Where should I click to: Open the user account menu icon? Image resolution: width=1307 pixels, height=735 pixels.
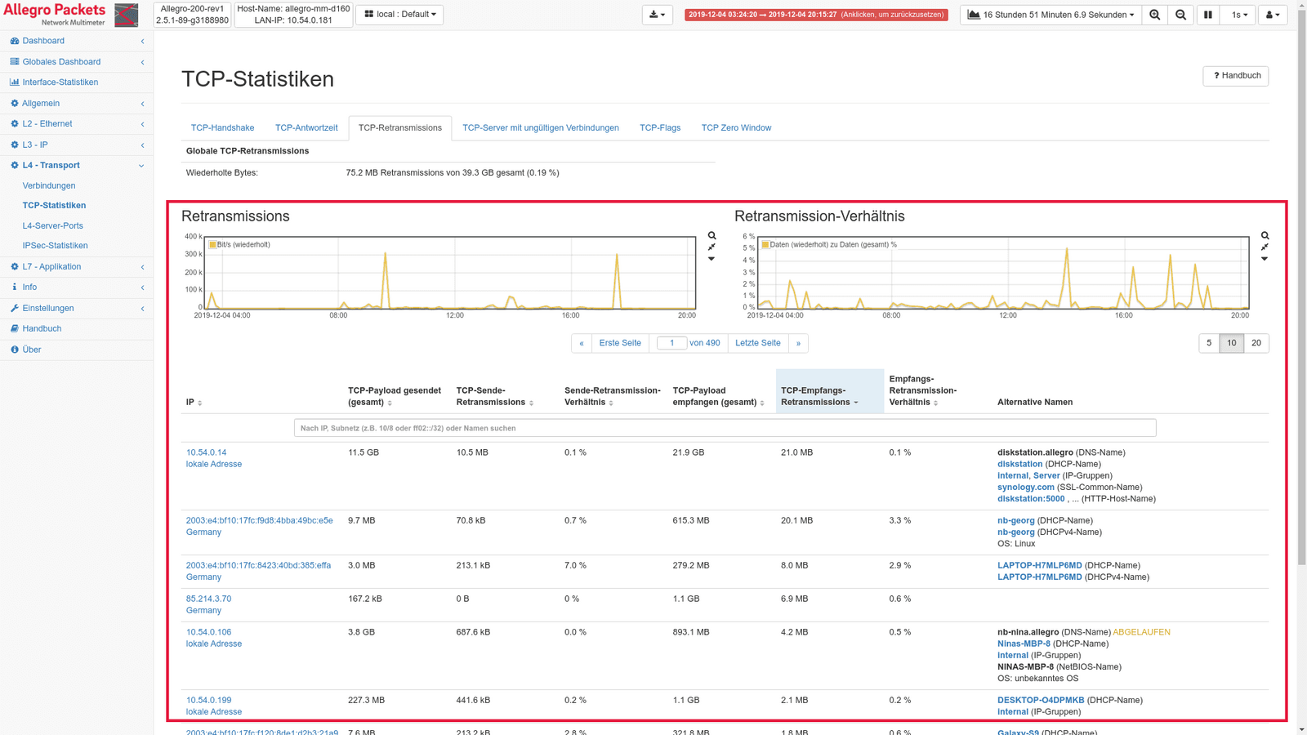tap(1272, 15)
